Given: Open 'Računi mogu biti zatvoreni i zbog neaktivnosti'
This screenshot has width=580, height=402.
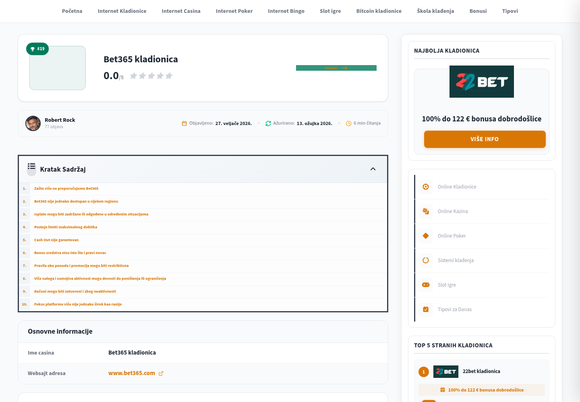Looking at the screenshot, I should [x=75, y=291].
